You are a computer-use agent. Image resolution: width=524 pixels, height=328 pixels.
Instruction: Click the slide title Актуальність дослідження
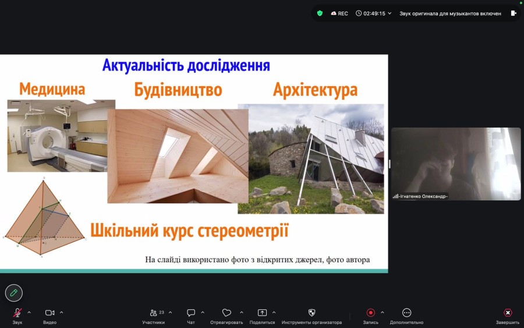[x=186, y=65]
